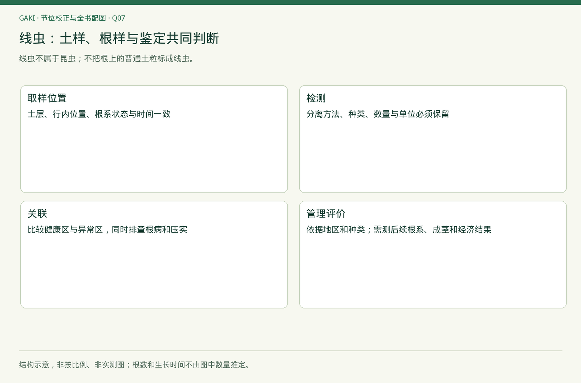Click the subtitle 线虫不属于昆虫
581x383 pixels.
47,59
